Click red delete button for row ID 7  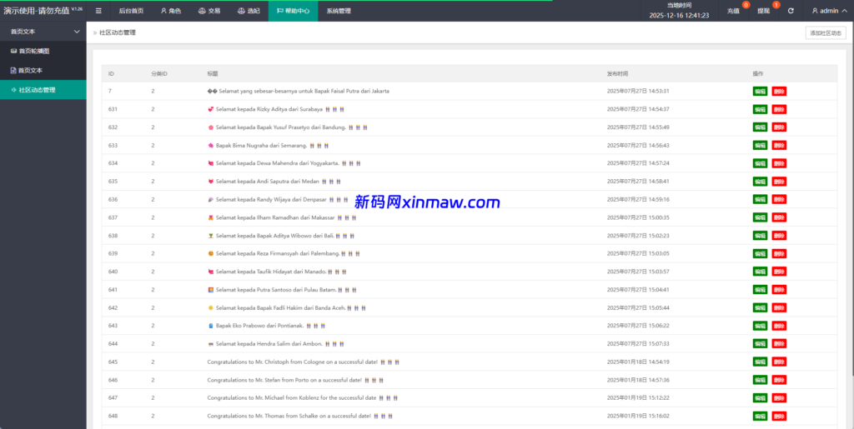pos(779,92)
